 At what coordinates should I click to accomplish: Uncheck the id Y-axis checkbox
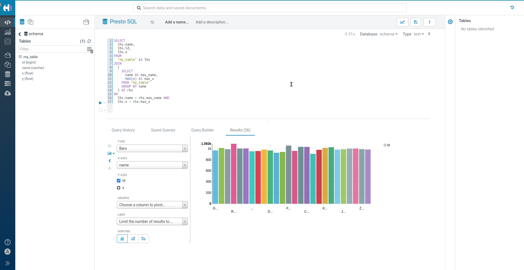point(119,181)
